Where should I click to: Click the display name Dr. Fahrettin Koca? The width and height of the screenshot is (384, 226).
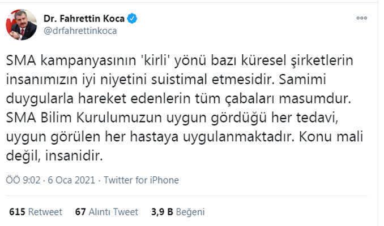tap(84, 19)
